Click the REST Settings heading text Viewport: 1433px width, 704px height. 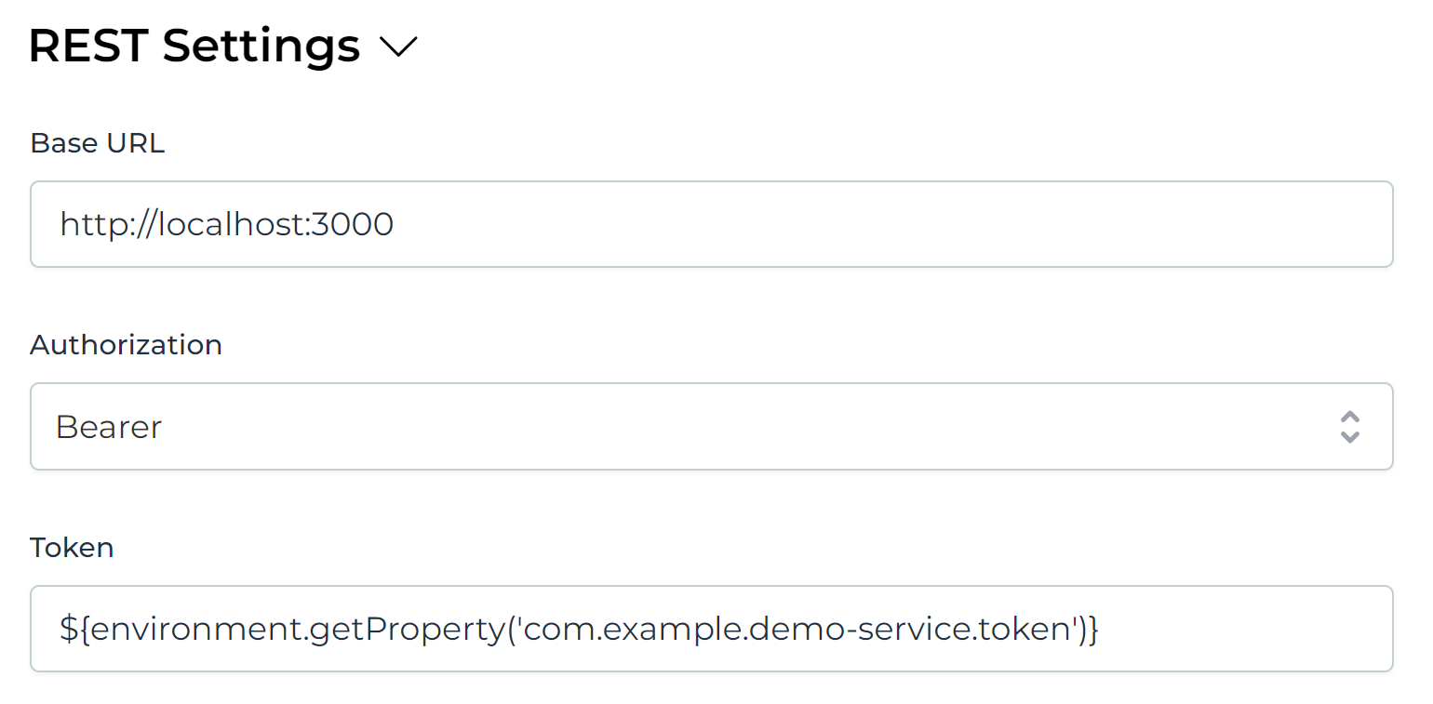coord(194,46)
